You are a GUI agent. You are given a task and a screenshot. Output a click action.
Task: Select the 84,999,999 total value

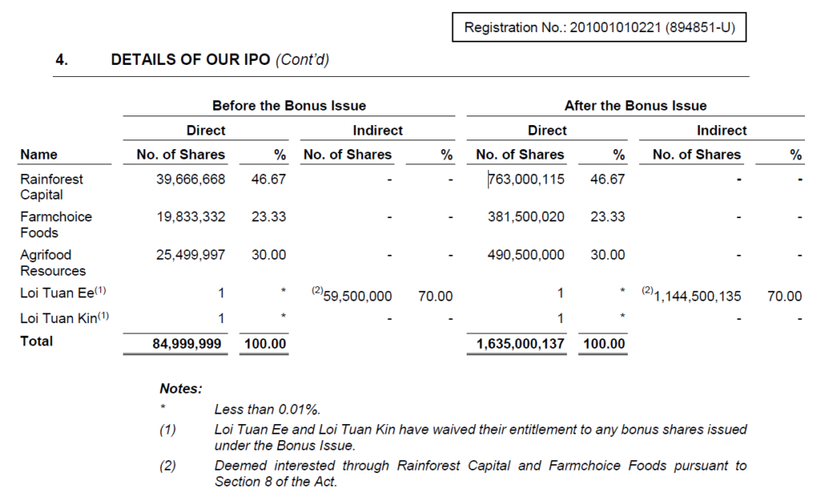coord(188,344)
